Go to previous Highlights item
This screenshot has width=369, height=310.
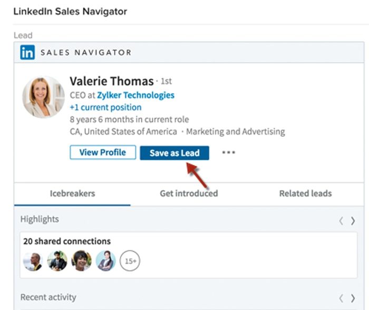341,221
